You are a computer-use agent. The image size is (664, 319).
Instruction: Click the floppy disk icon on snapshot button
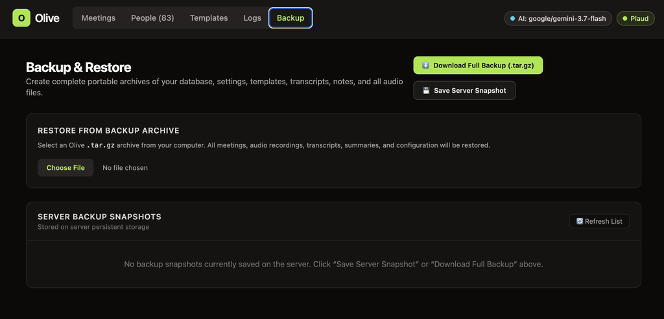pos(427,90)
